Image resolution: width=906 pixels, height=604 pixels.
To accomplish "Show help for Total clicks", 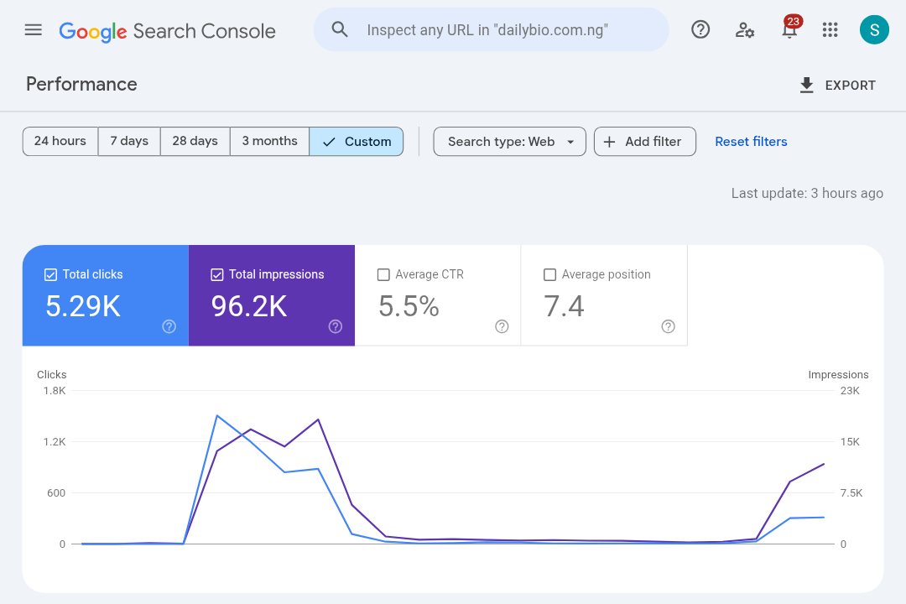I will click(x=169, y=326).
